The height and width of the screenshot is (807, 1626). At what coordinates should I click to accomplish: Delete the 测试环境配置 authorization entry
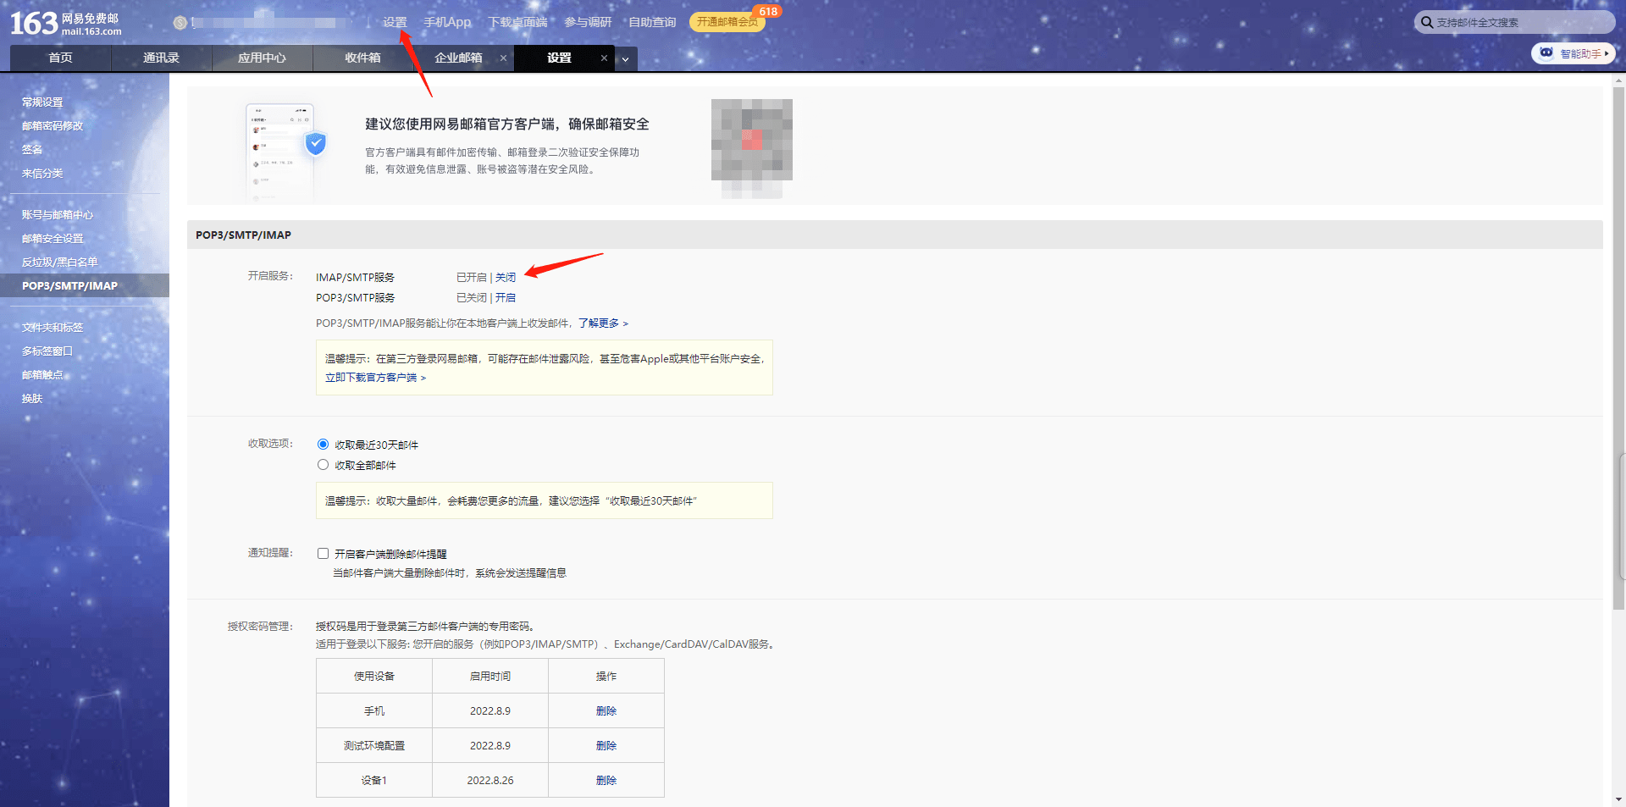tap(606, 746)
